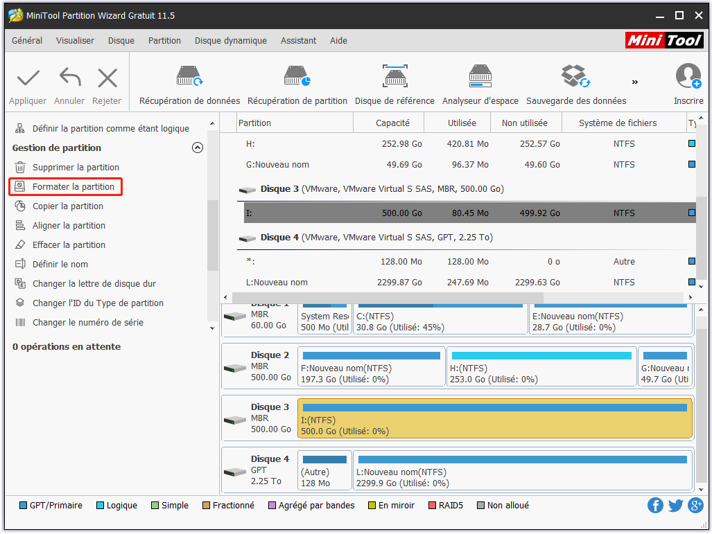Open the Général menu
This screenshot has width=712, height=534.
pos(27,40)
